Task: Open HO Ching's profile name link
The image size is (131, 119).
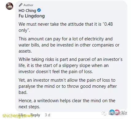Action: pos(27,11)
